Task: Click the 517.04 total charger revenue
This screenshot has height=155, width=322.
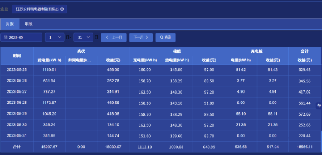Action: (x=273, y=147)
